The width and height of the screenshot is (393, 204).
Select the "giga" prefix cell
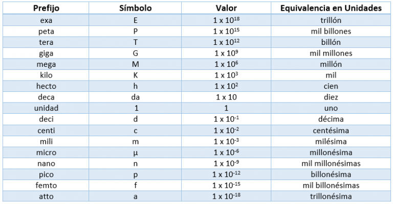coord(46,54)
